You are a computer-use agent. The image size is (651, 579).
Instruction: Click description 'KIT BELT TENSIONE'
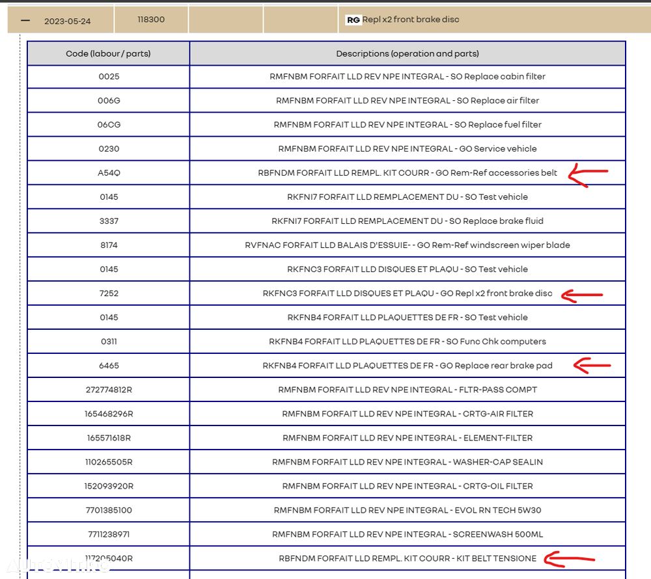tap(496, 558)
